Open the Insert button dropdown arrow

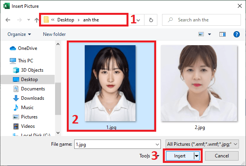tap(197, 156)
